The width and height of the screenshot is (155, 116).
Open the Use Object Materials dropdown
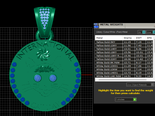140,85
